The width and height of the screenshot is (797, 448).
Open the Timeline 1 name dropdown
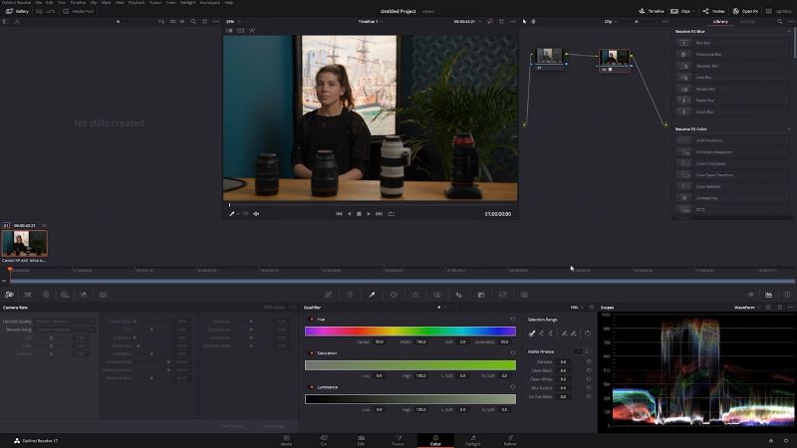[370, 21]
